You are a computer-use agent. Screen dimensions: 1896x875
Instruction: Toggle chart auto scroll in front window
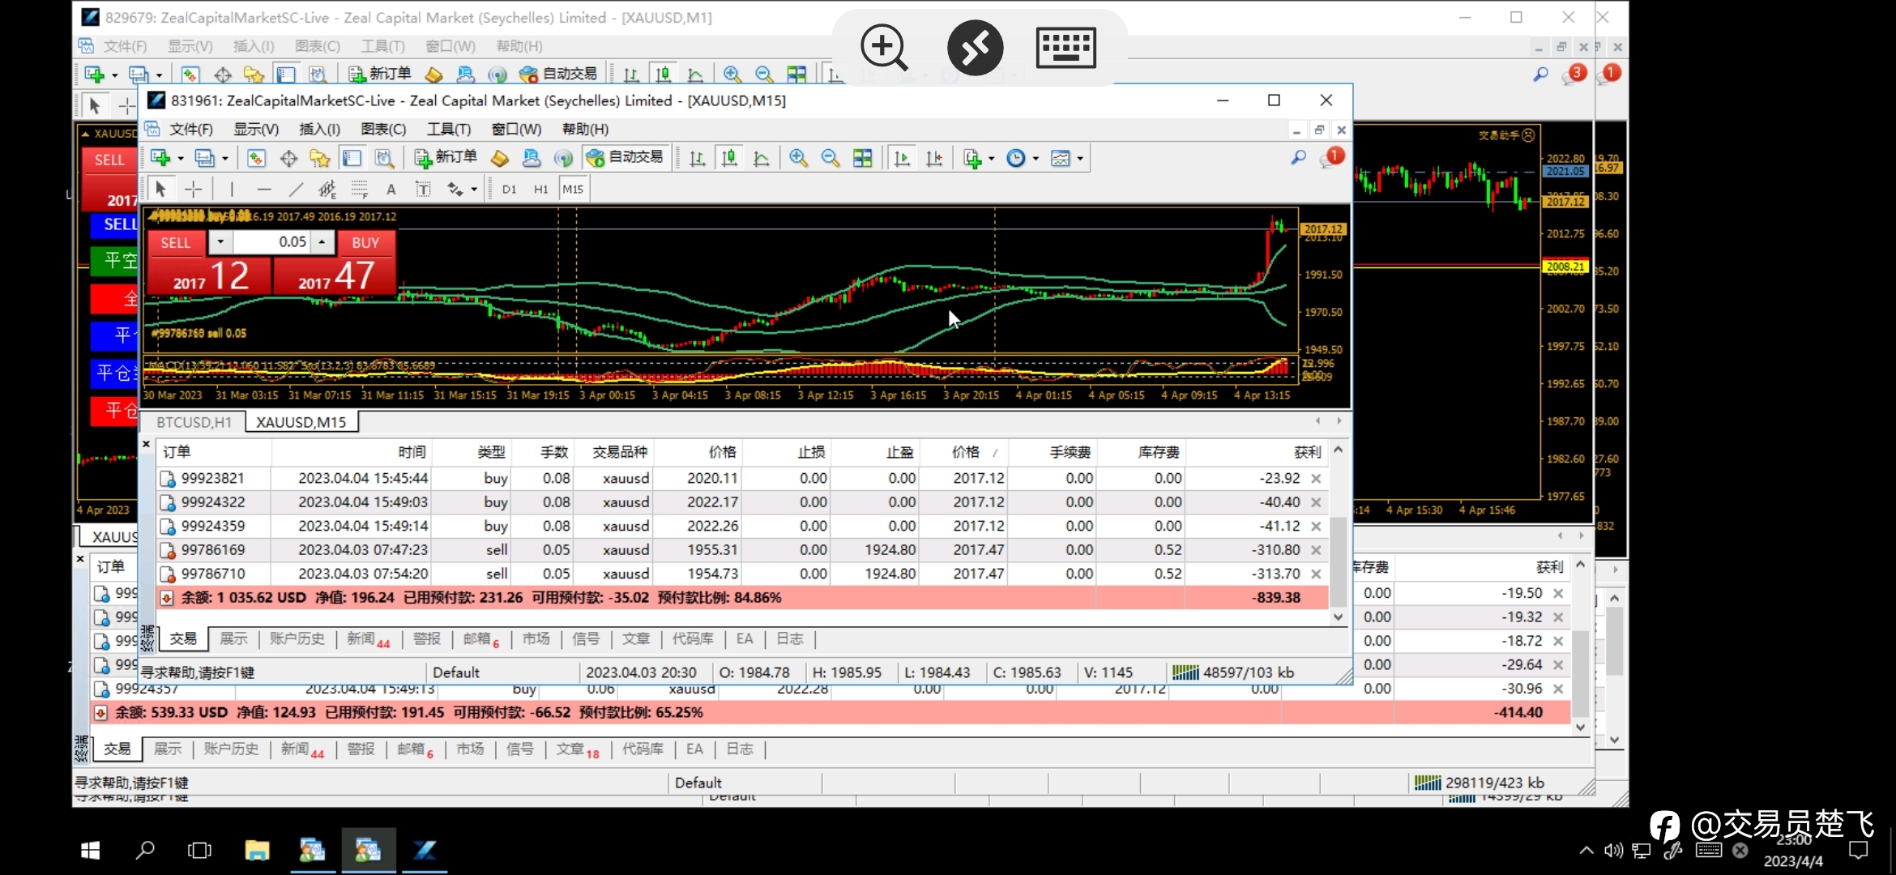[901, 158]
